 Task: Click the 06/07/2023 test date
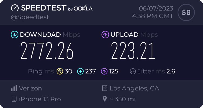pos(156,9)
